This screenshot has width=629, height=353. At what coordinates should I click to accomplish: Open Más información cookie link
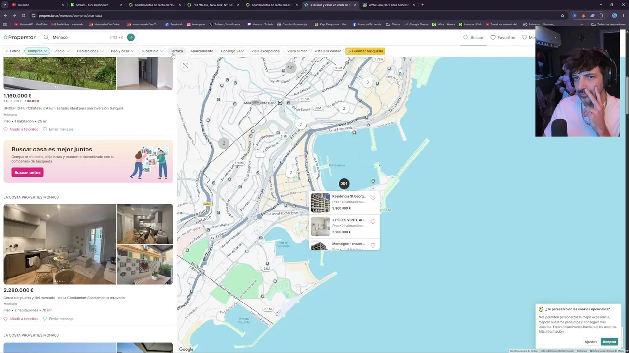coord(551,332)
